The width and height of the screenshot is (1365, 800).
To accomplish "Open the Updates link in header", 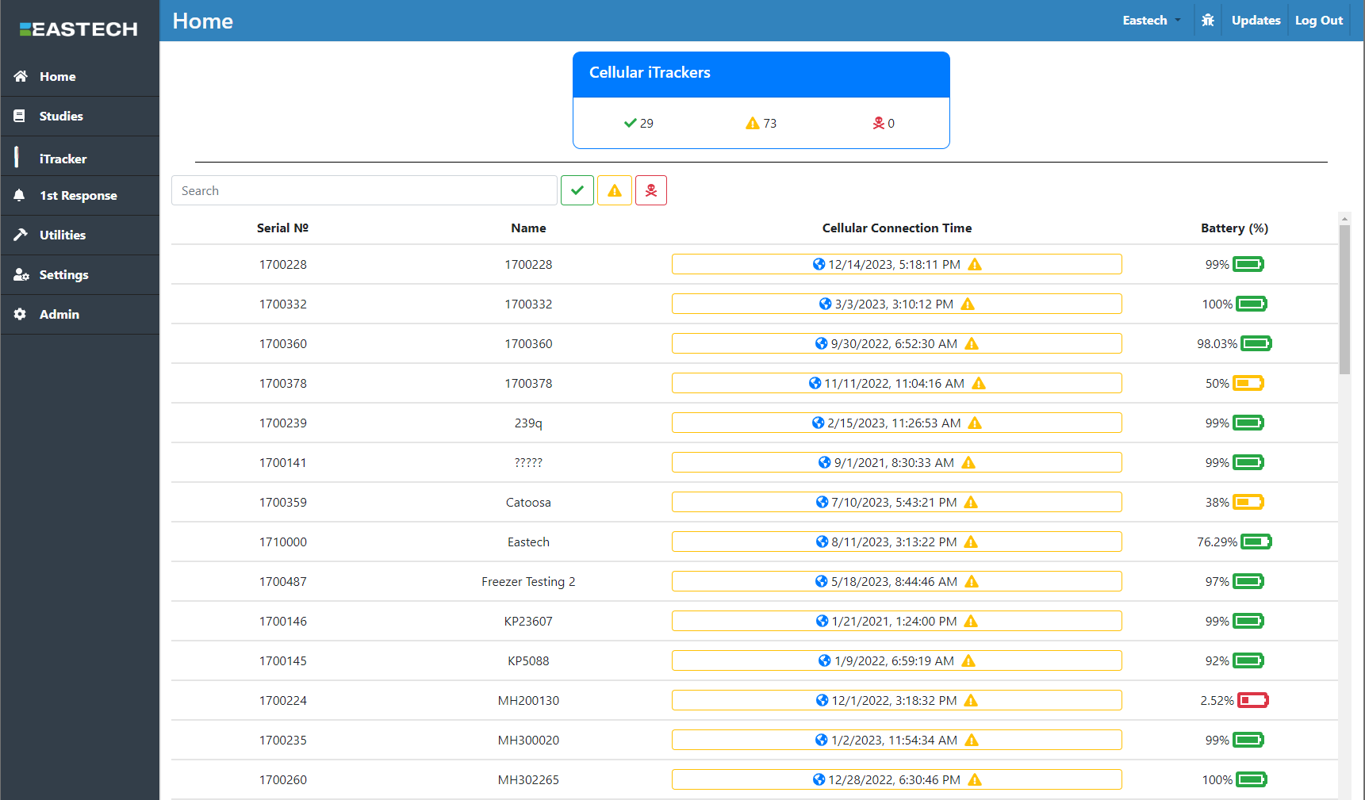I will [x=1256, y=21].
